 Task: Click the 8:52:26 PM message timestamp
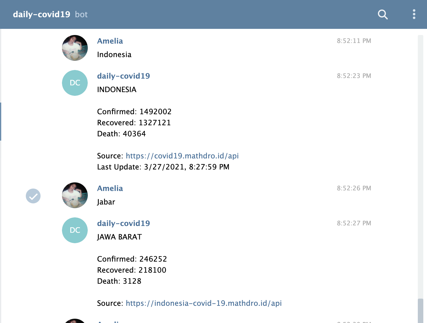point(354,188)
